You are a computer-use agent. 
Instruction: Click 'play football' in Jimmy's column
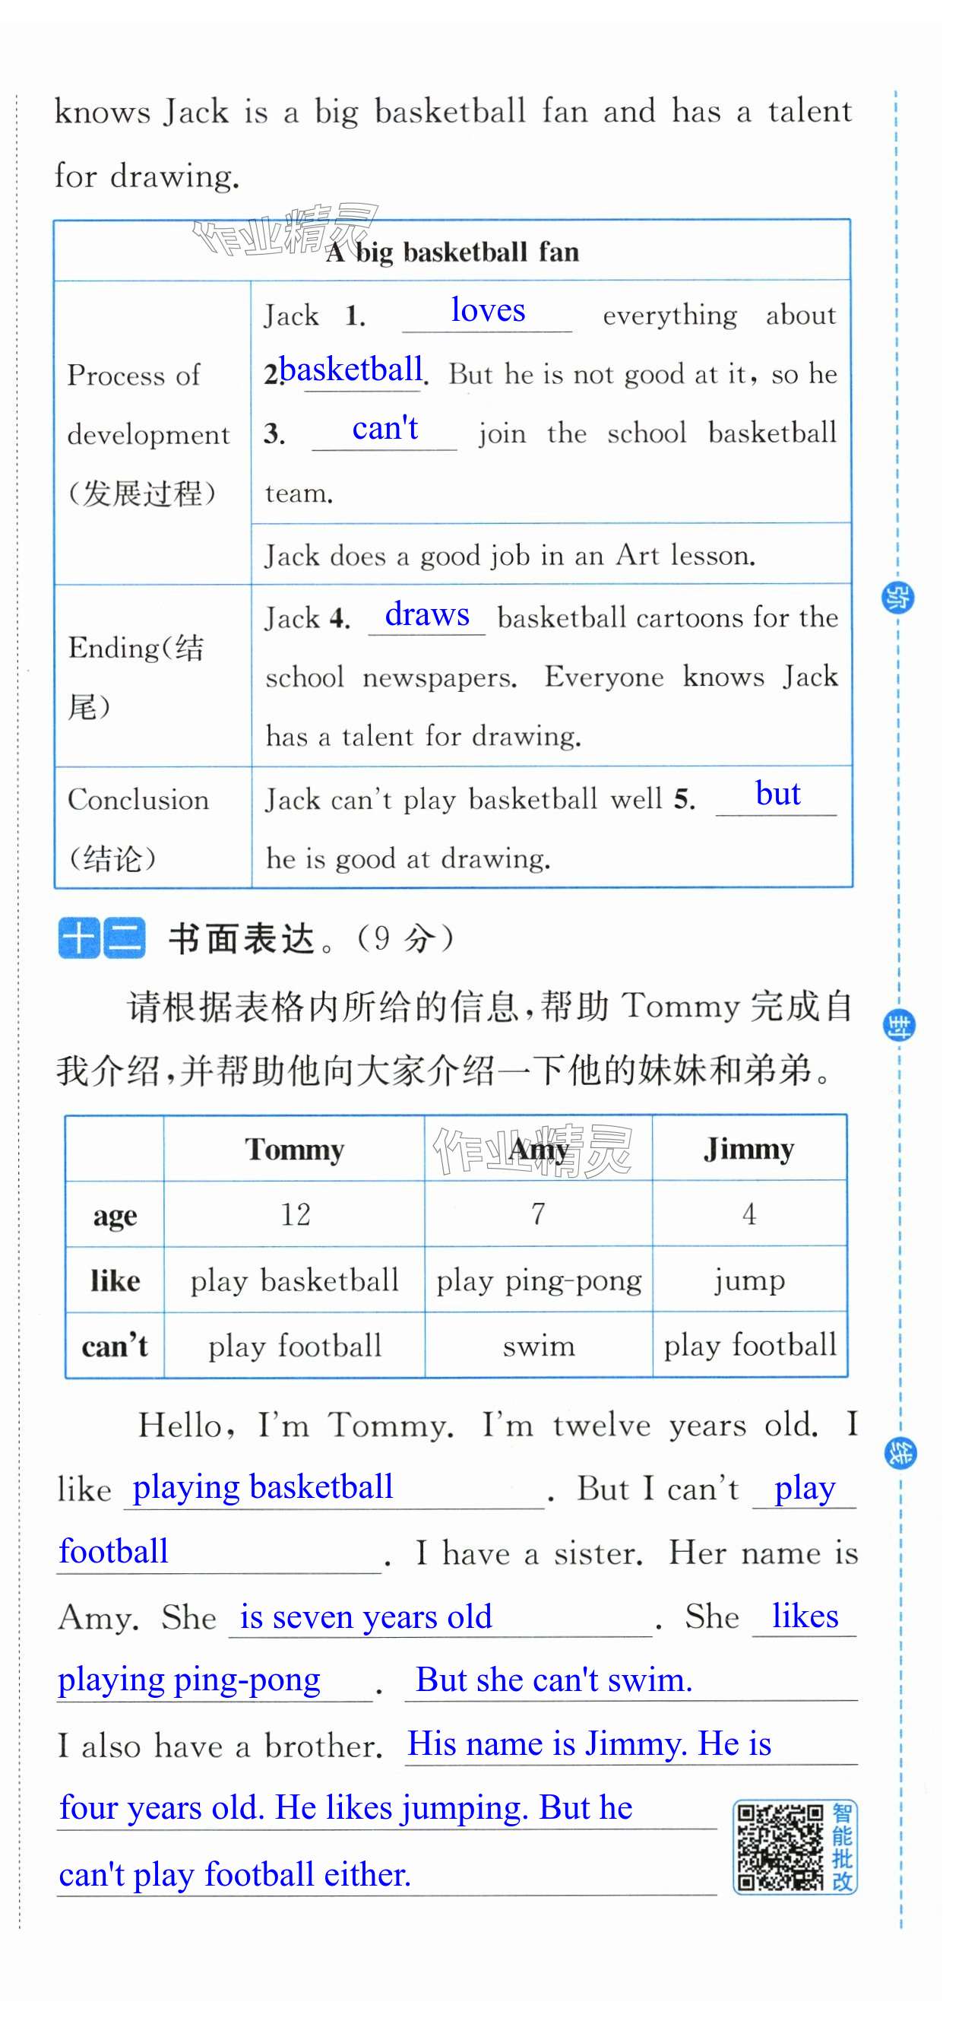tap(750, 1347)
